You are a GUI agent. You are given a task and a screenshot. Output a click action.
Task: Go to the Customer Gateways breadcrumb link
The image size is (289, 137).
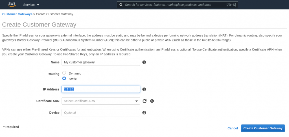tap(17, 14)
